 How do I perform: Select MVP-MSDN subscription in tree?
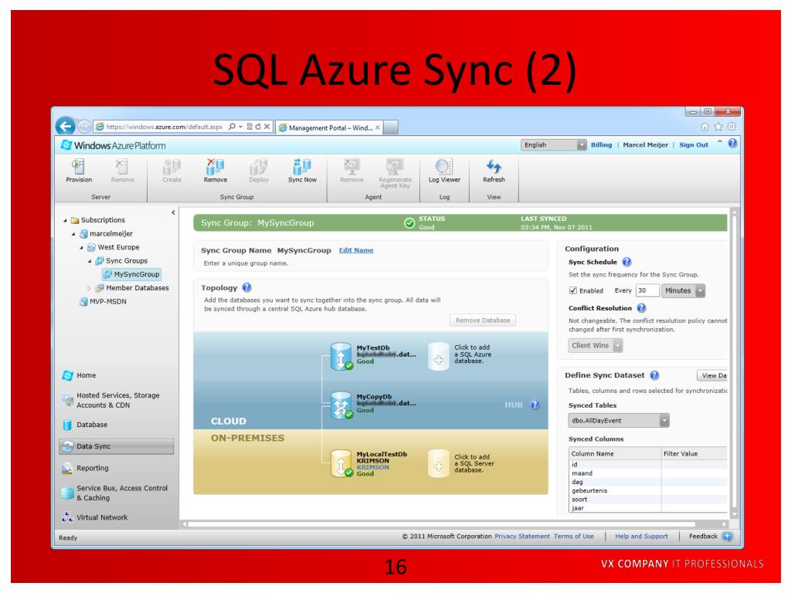point(103,302)
